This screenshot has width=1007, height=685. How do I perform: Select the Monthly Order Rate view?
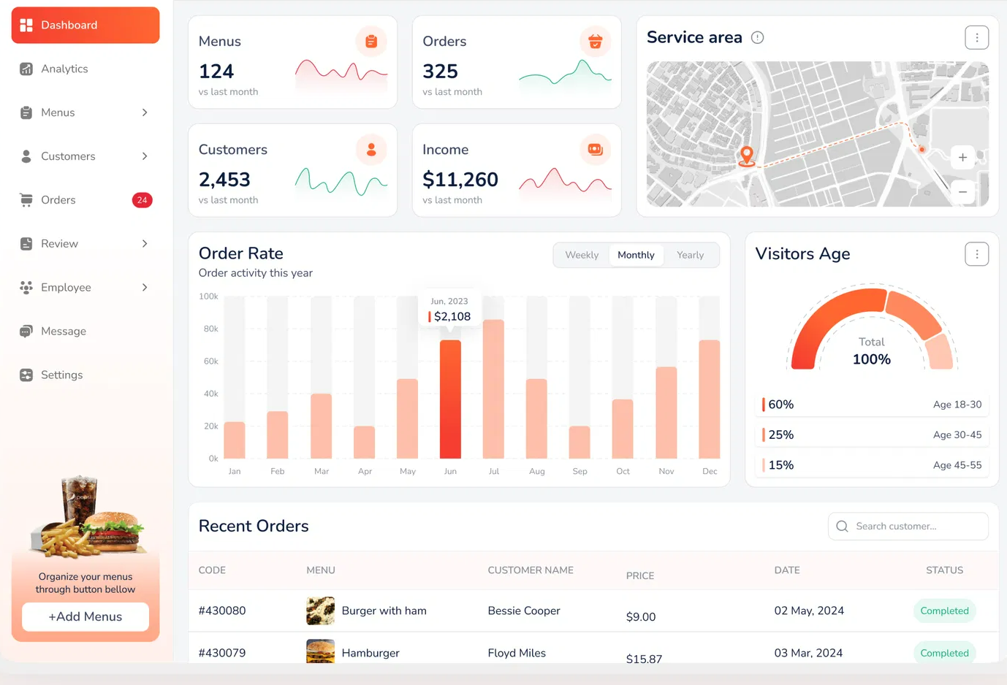point(636,255)
